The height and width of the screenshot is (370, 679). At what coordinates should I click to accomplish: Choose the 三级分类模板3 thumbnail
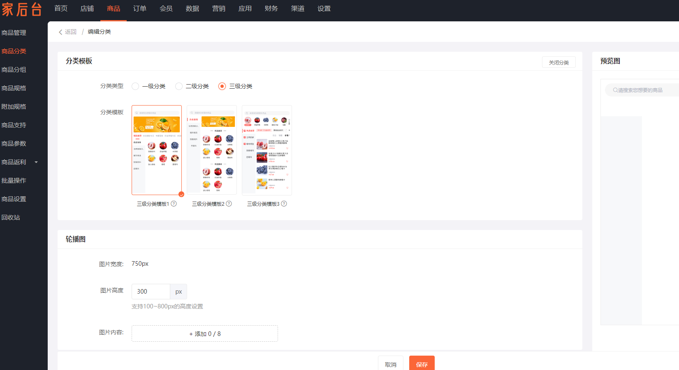(x=267, y=150)
